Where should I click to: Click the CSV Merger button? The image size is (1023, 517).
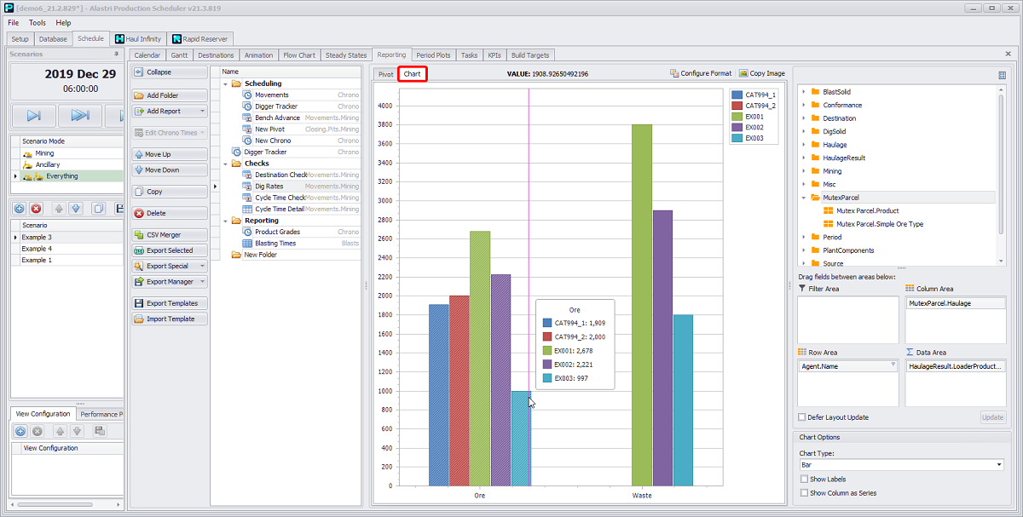170,235
